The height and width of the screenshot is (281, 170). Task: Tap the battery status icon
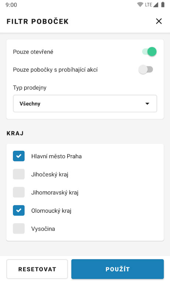tap(163, 4)
